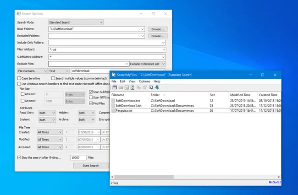298x195 pixels.
Task: Enable At most file size checkbox
Action: [22, 101]
